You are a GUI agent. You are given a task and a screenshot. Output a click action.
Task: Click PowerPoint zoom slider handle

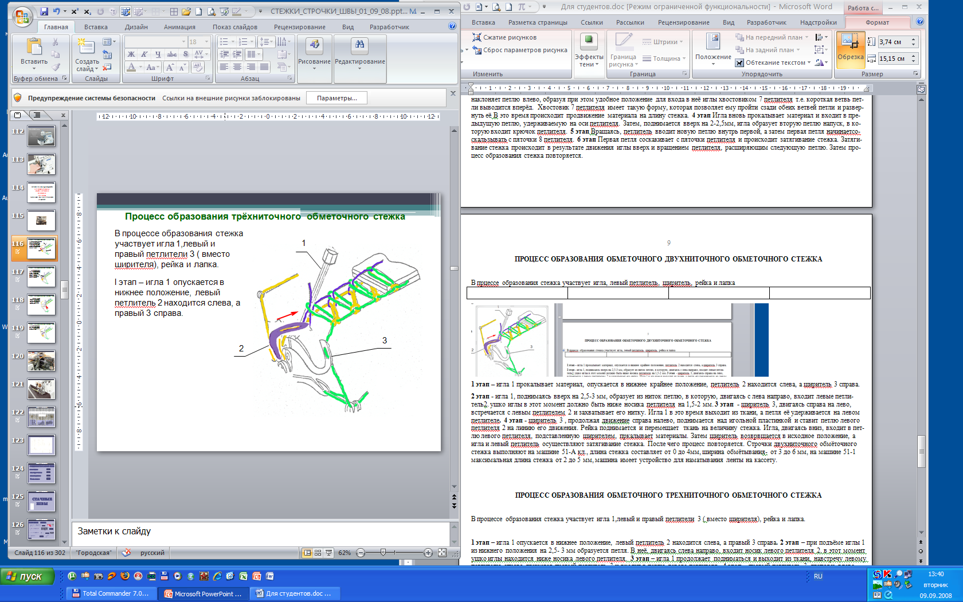pyautogui.click(x=383, y=553)
